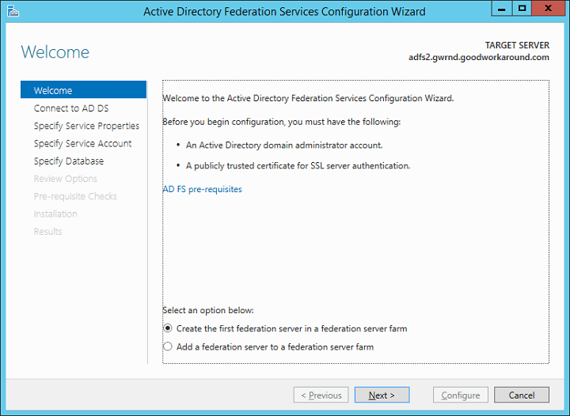Select Add a federation server to farm
Image resolution: width=570 pixels, height=416 pixels.
167,346
